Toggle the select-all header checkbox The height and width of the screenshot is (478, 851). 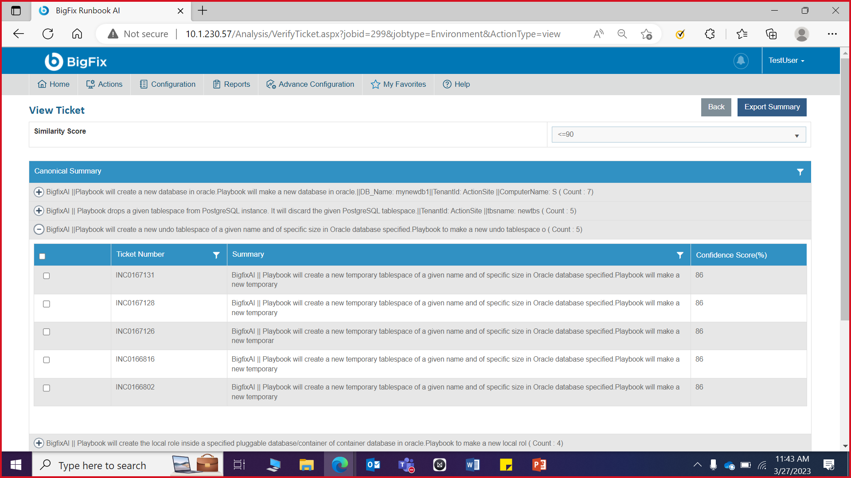42,256
